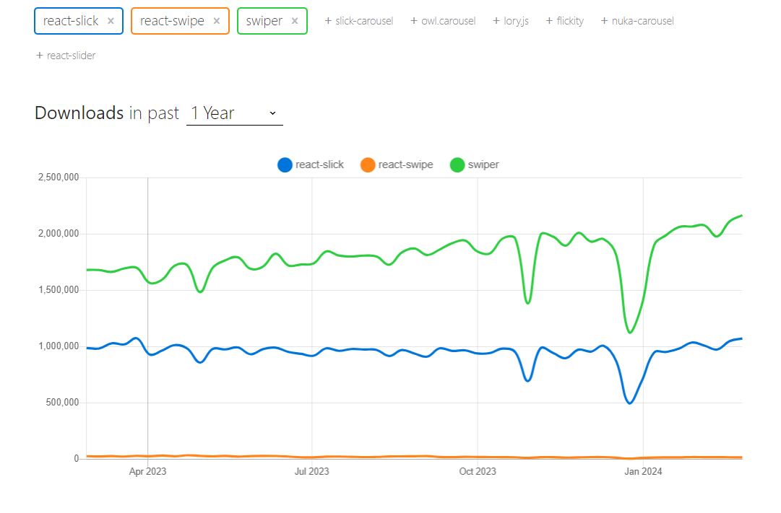
Task: Click the plus icon before nuka-carousel
Action: click(604, 21)
